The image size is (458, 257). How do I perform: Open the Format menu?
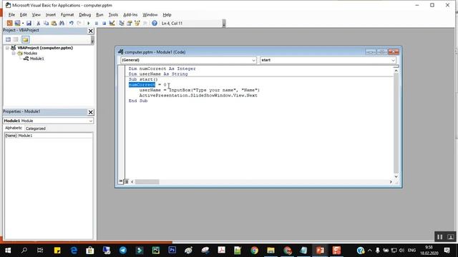pos(67,14)
